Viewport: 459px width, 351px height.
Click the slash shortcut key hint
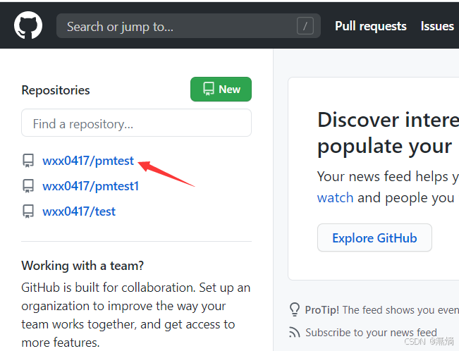pos(305,26)
